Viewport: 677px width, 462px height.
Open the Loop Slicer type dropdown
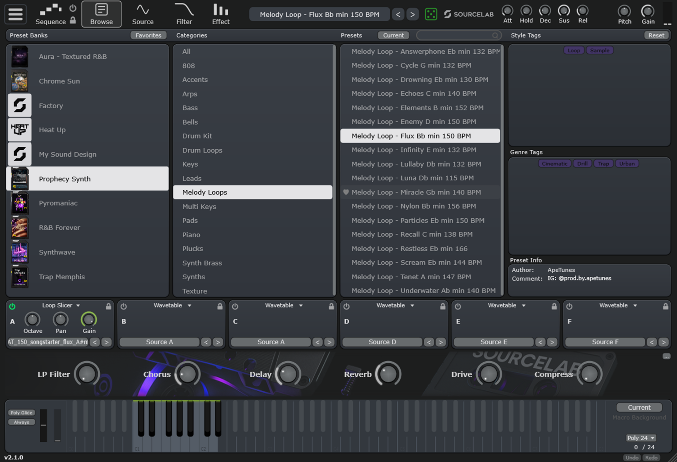point(61,305)
